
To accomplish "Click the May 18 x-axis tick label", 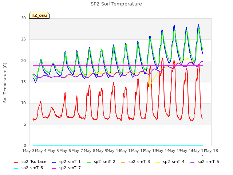I will tap(211, 151).
